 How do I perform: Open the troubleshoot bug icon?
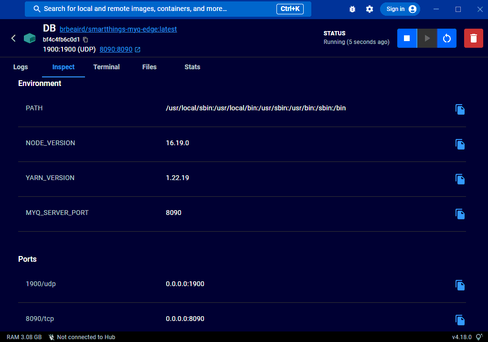(x=352, y=9)
